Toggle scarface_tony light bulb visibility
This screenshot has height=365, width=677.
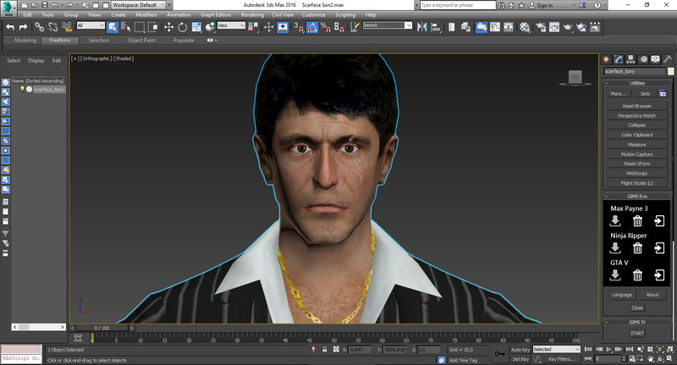(22, 89)
